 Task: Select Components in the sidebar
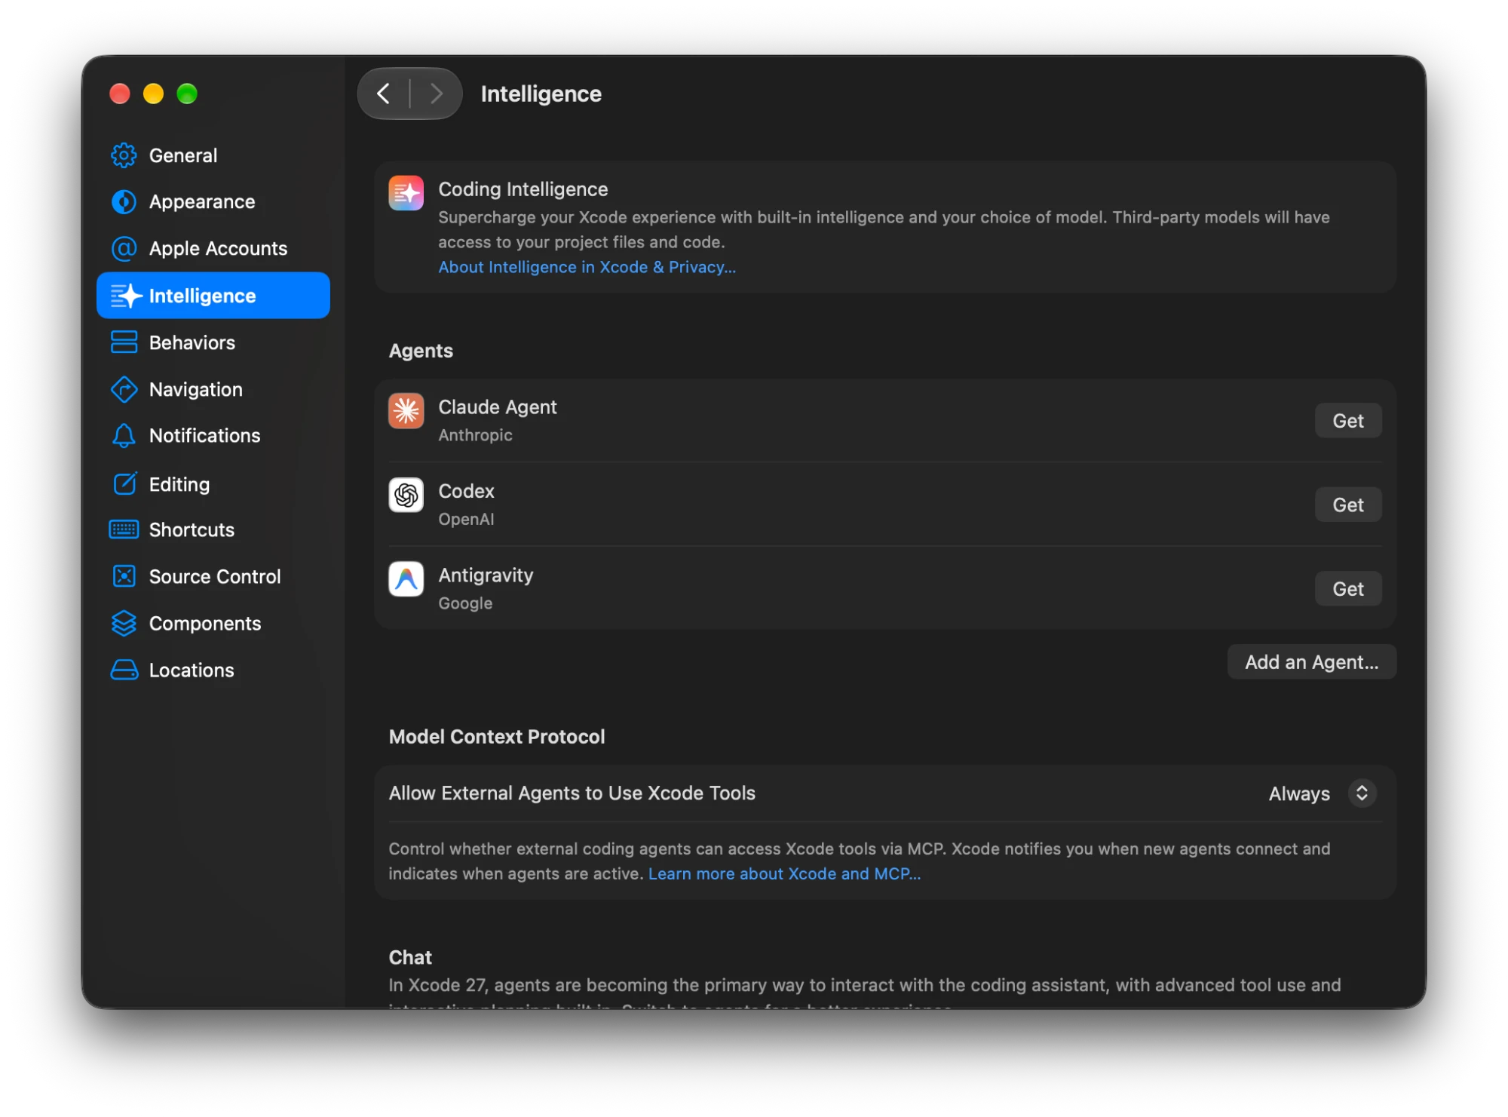tap(213, 624)
